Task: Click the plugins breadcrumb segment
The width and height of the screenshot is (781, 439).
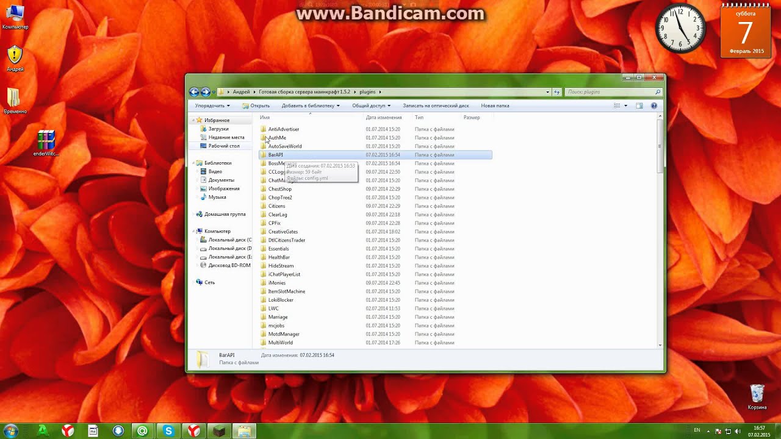Action: [x=367, y=92]
